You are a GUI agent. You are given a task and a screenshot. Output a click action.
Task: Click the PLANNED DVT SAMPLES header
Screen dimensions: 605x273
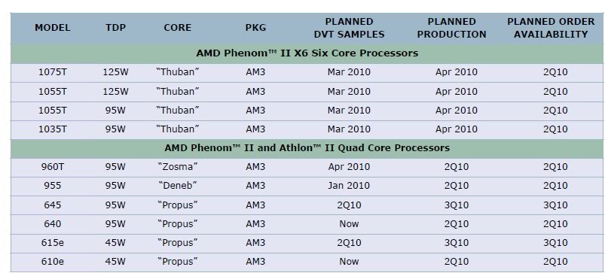[x=349, y=28]
